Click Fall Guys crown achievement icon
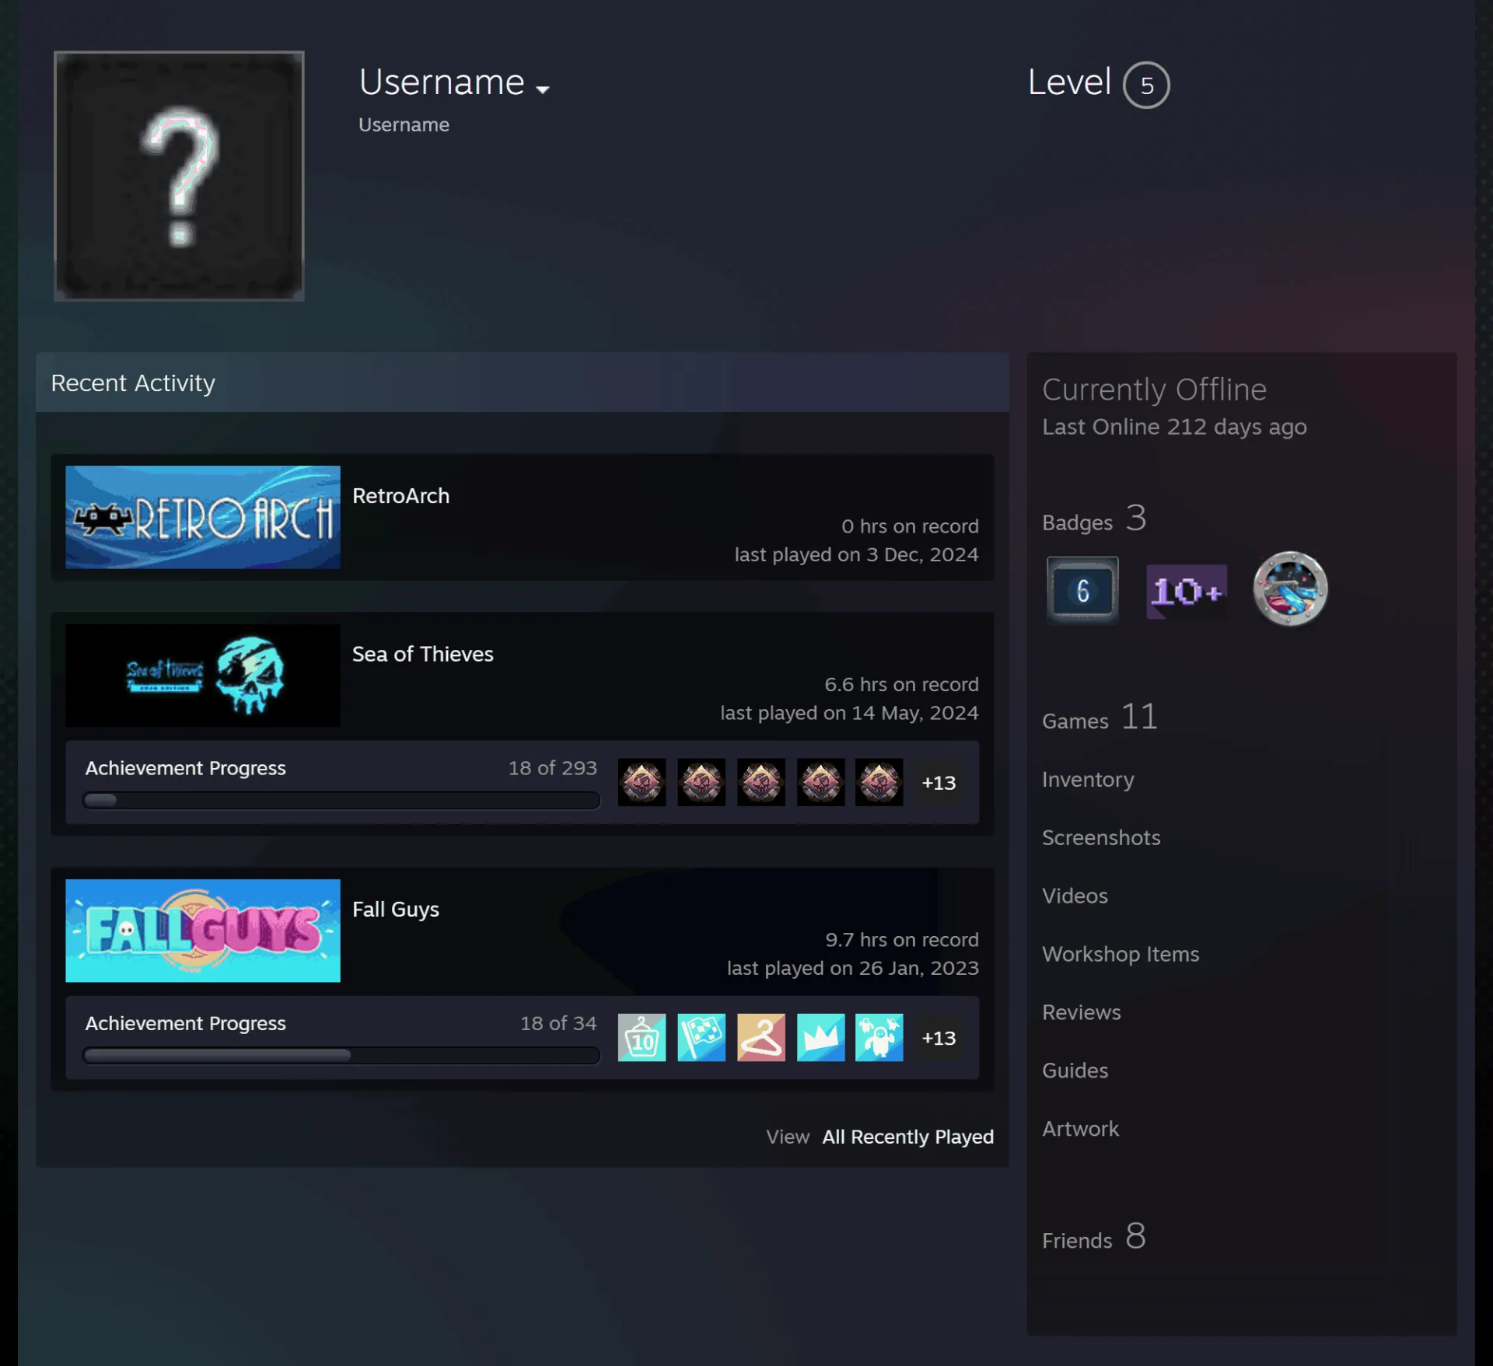 coord(820,1037)
